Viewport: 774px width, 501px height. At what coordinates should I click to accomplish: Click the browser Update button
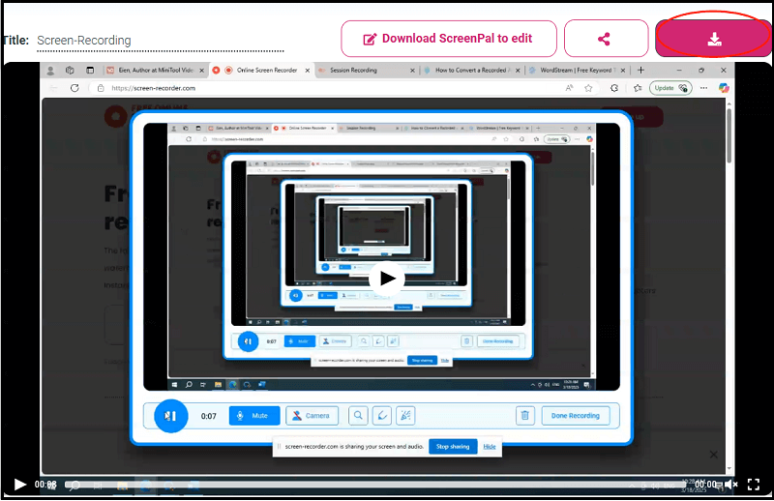click(x=670, y=88)
